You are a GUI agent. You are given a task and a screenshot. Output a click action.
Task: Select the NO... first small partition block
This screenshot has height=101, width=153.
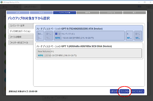(x=40, y=36)
